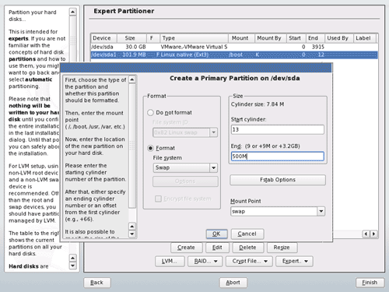
Task: Click the Start cylinder input field
Action: (278, 129)
